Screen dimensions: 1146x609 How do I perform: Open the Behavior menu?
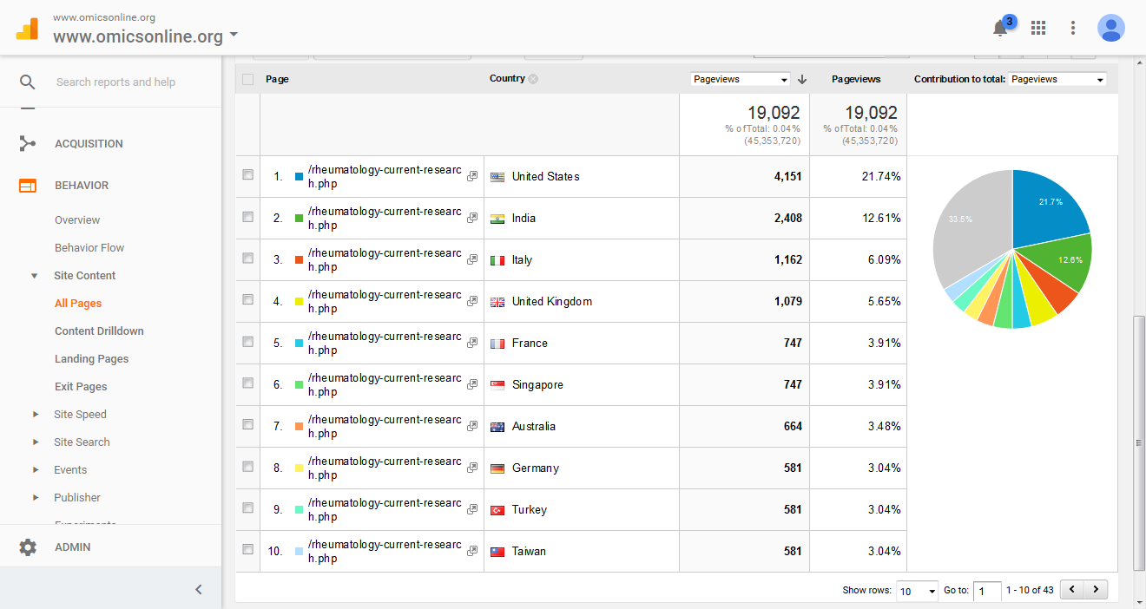(82, 186)
